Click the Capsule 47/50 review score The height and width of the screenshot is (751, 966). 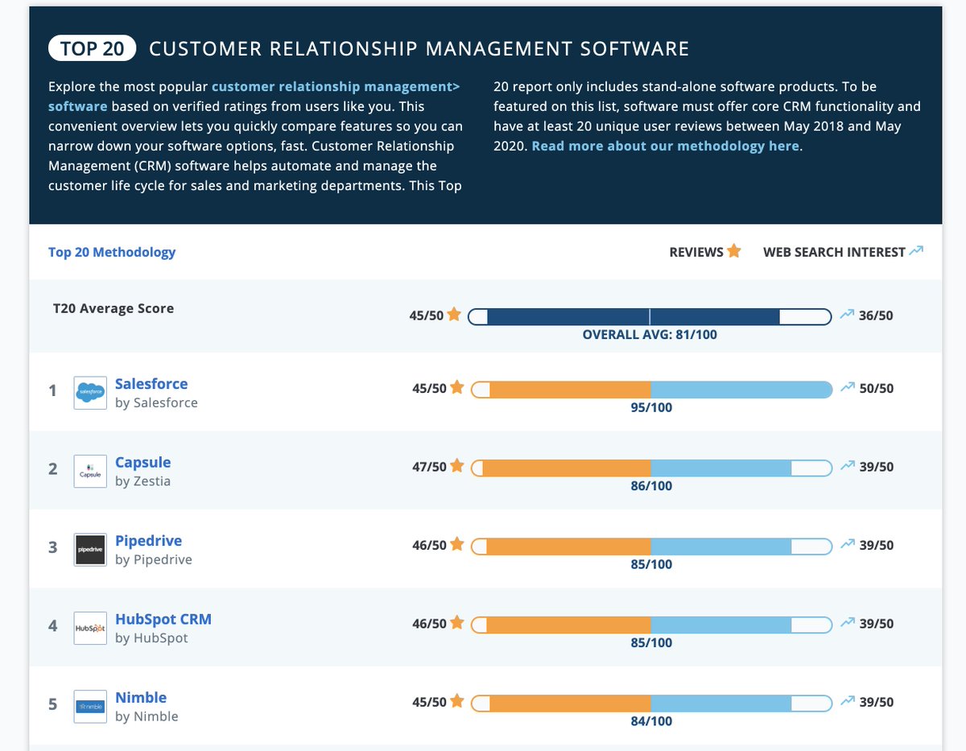pos(429,466)
